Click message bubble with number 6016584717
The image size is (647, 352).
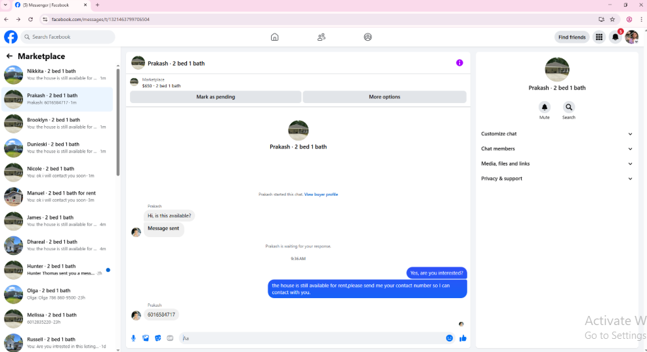[161, 315]
